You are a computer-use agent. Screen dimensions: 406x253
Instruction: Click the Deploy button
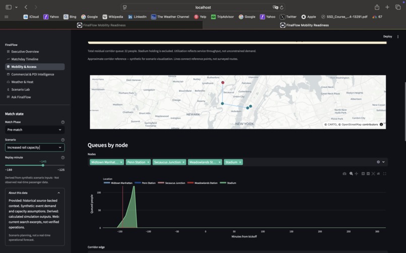[x=387, y=37]
